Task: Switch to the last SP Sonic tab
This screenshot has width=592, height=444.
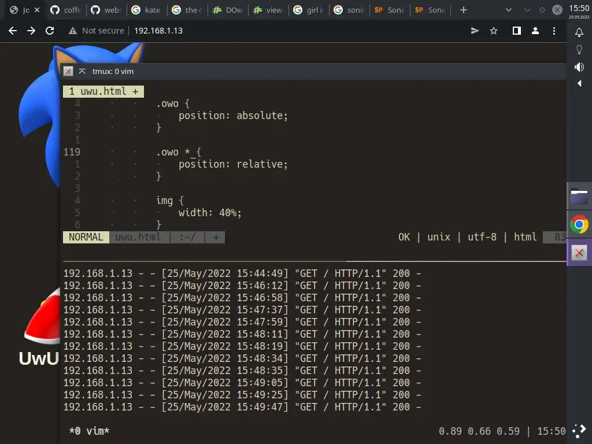Action: pyautogui.click(x=430, y=10)
